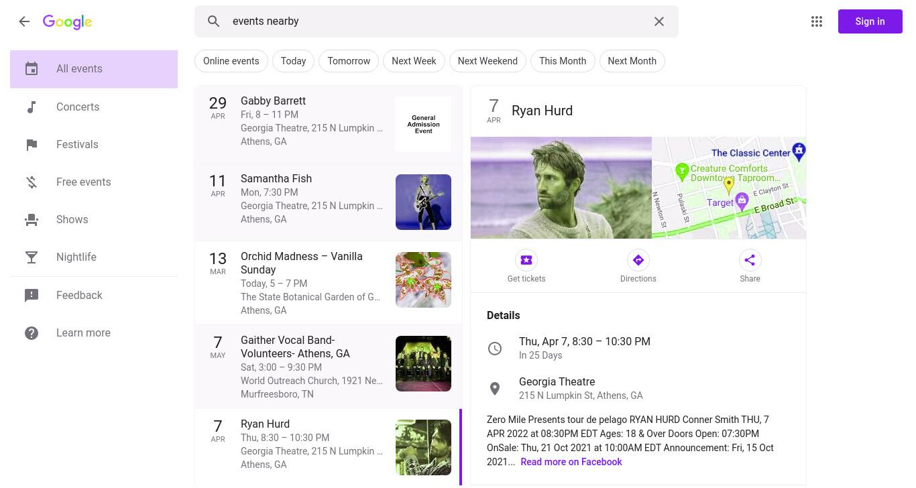The width and height of the screenshot is (916, 488).
Task: Open Gaither Vocal Band event listing
Action: (x=329, y=367)
